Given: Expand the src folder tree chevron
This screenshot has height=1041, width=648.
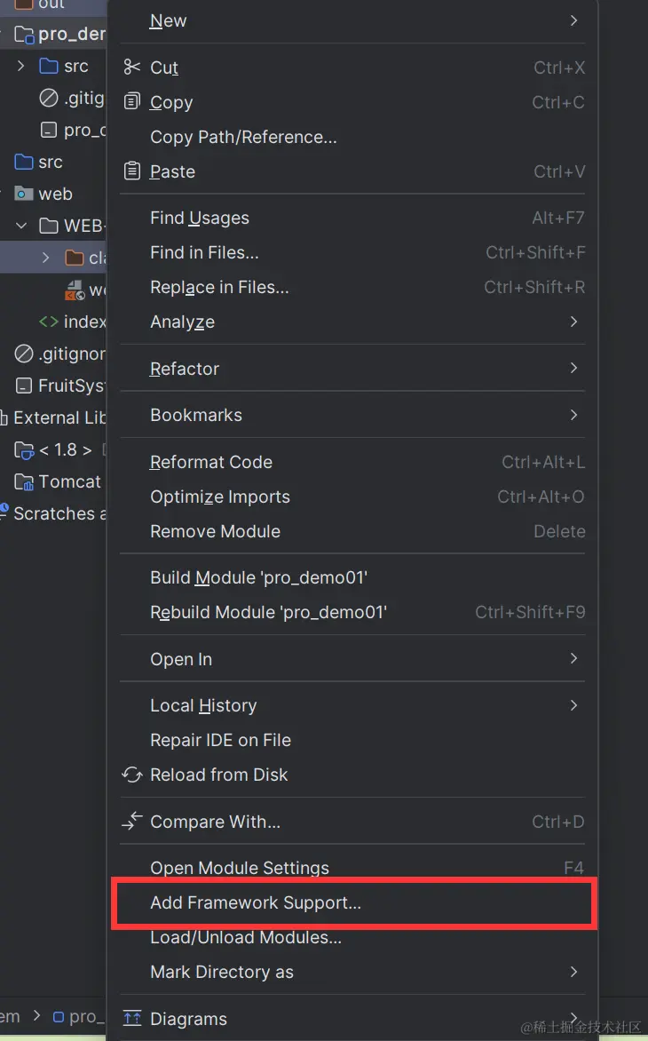Looking at the screenshot, I should (x=21, y=66).
